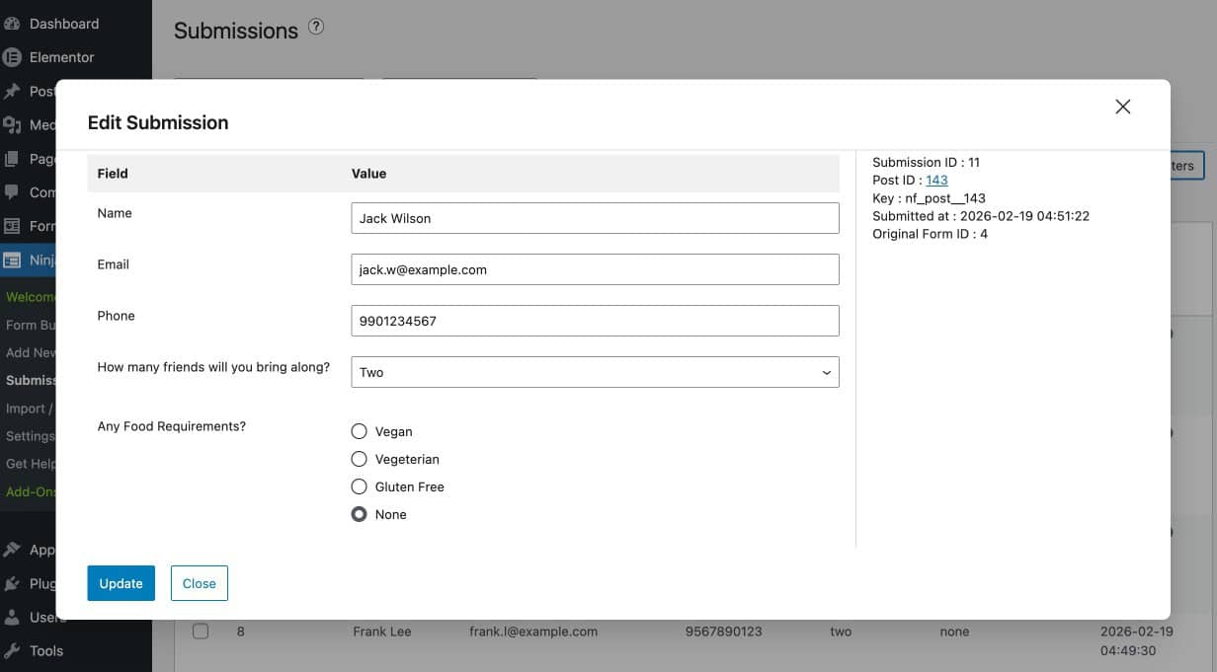Open the Dashboard sidebar icon
Viewport: 1217px width, 672px height.
13,24
